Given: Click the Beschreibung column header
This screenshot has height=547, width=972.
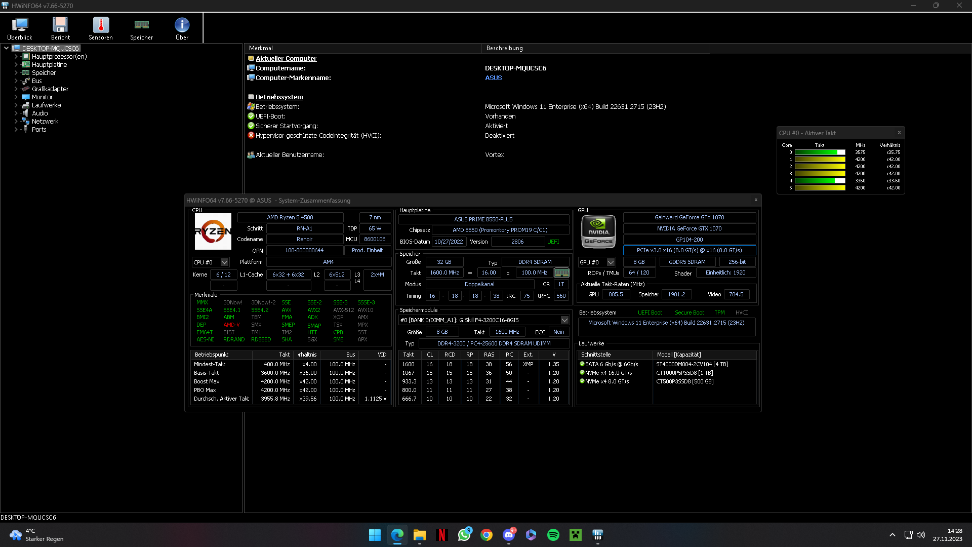Looking at the screenshot, I should pyautogui.click(x=595, y=48).
